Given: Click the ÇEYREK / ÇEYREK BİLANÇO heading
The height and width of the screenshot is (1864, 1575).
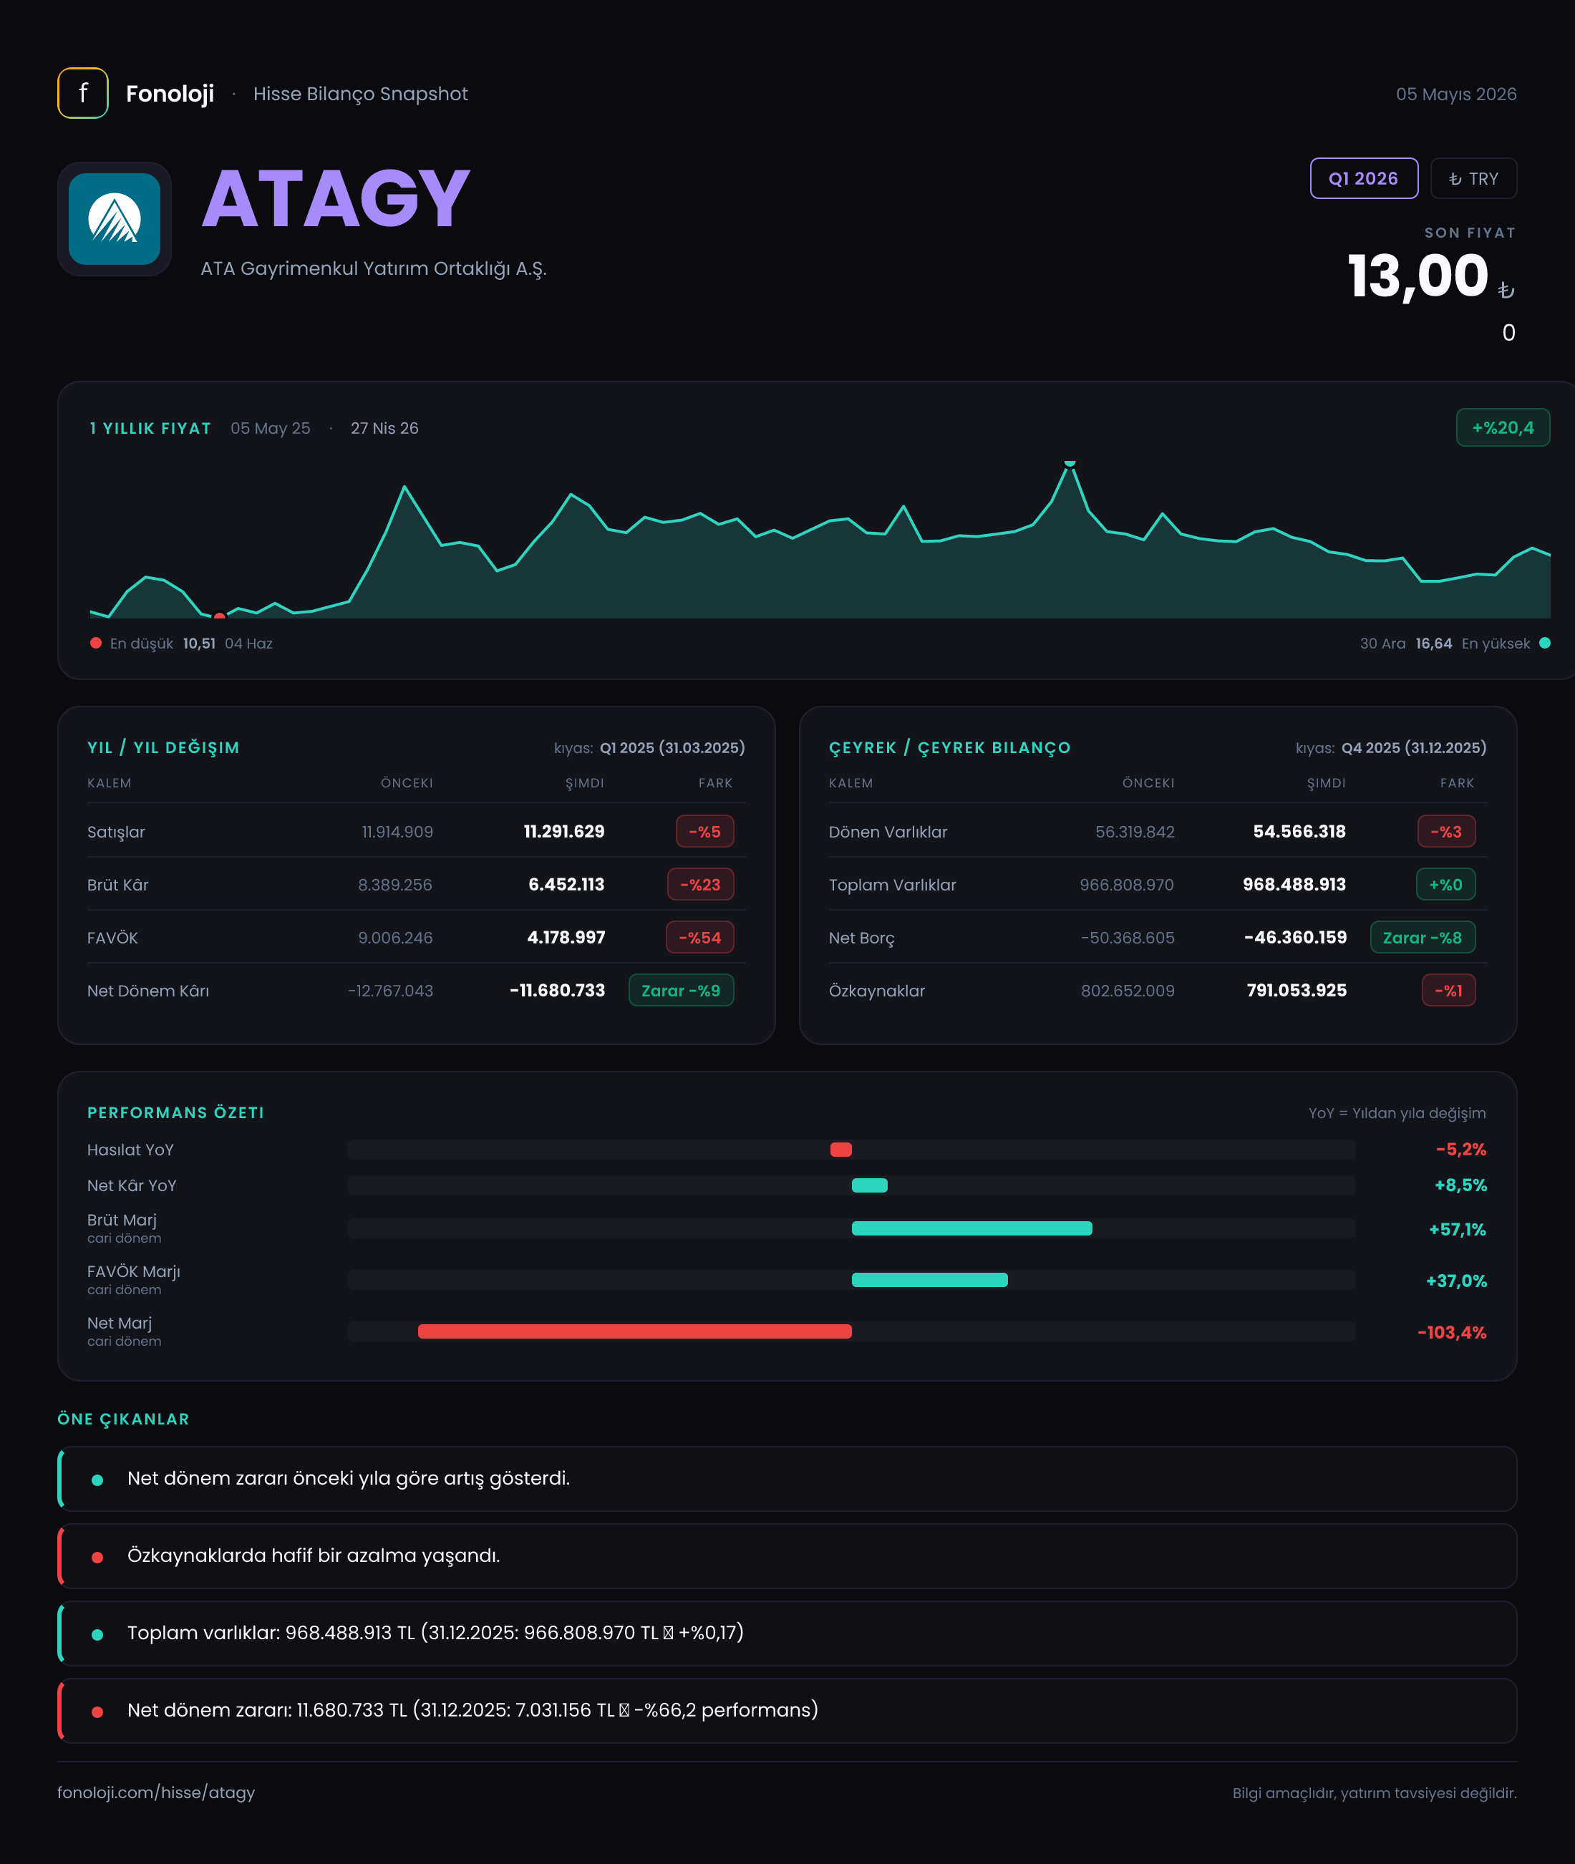Looking at the screenshot, I should tap(950, 747).
